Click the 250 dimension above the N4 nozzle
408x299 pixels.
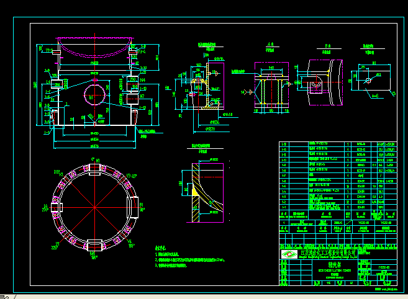pyautogui.click(x=133, y=79)
